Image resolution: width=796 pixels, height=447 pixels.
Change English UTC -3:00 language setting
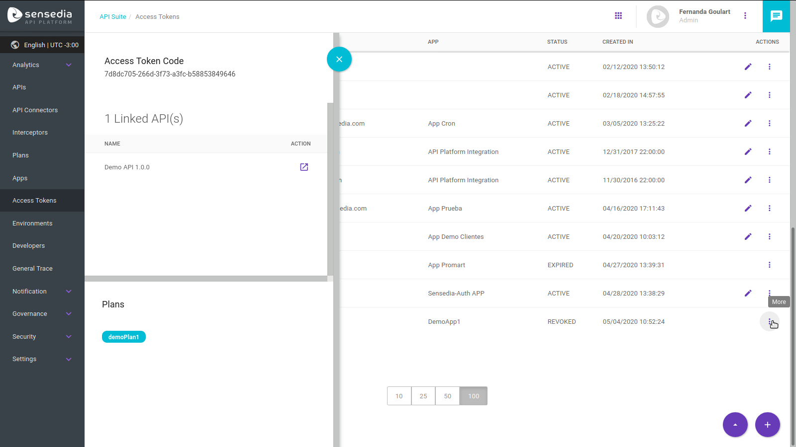pyautogui.click(x=45, y=45)
